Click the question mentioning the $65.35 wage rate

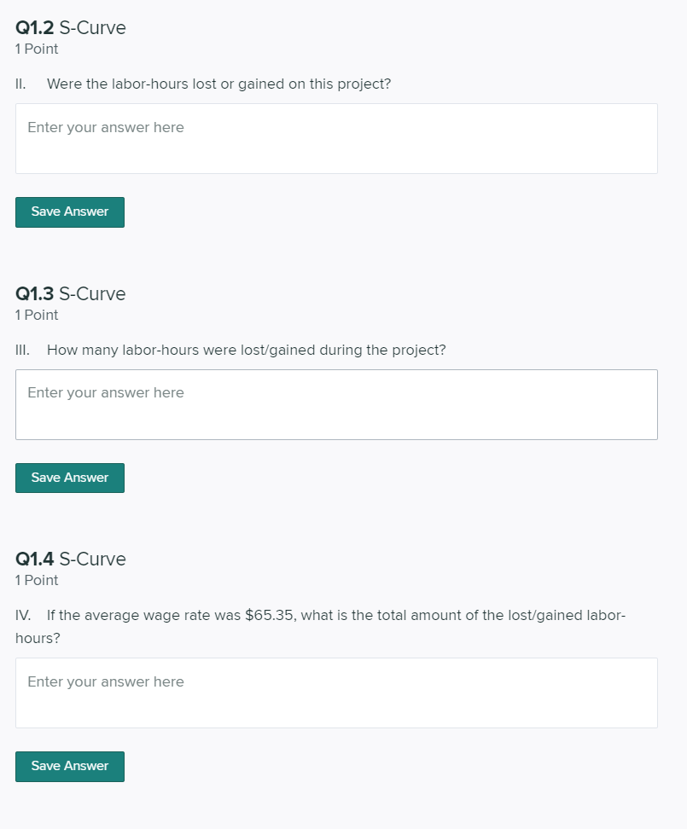[320, 615]
